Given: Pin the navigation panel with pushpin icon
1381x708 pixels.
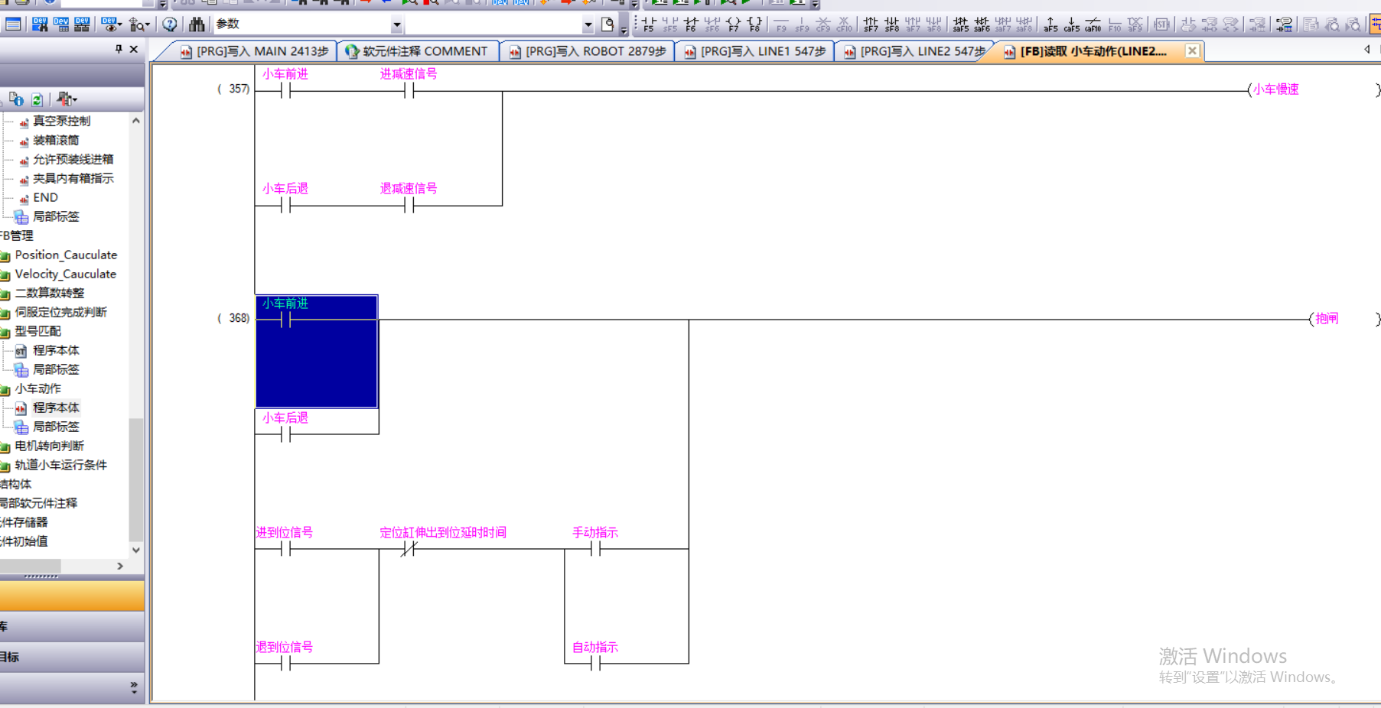Looking at the screenshot, I should 119,49.
